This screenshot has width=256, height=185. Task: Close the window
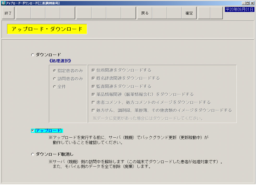(x=252, y=3)
